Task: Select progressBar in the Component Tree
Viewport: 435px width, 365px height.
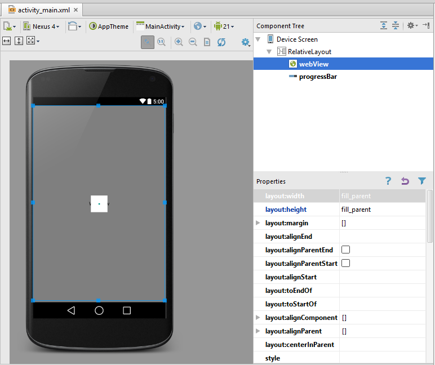Action: (x=317, y=77)
